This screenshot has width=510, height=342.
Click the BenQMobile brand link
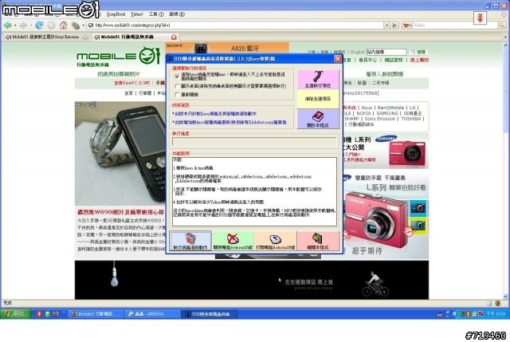coord(390,108)
